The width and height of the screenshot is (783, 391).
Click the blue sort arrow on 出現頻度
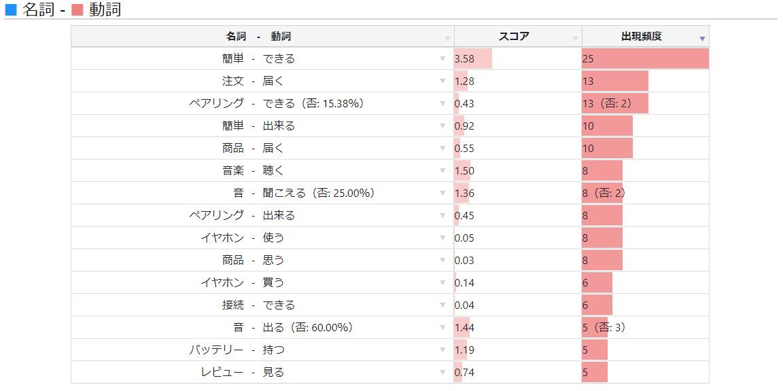click(x=702, y=39)
